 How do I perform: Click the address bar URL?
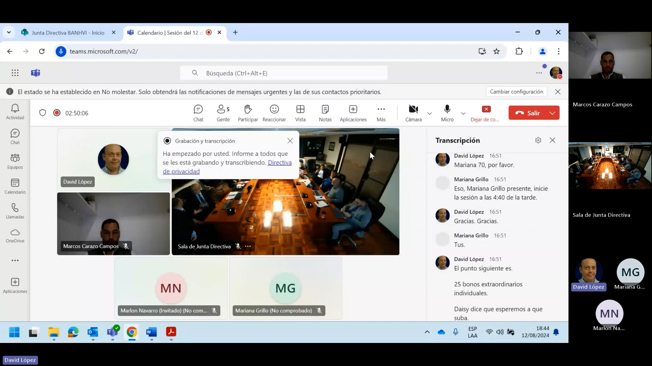(104, 51)
